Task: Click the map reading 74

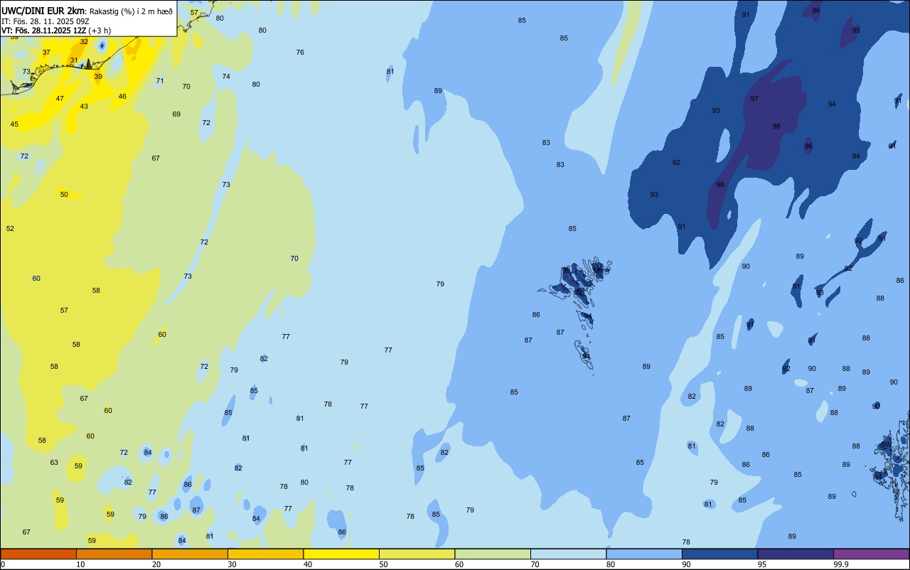Action: (226, 77)
